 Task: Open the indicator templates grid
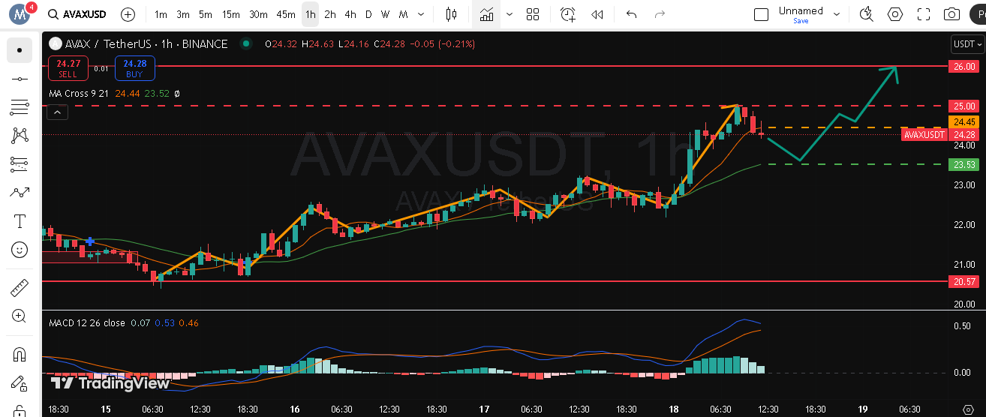(533, 14)
